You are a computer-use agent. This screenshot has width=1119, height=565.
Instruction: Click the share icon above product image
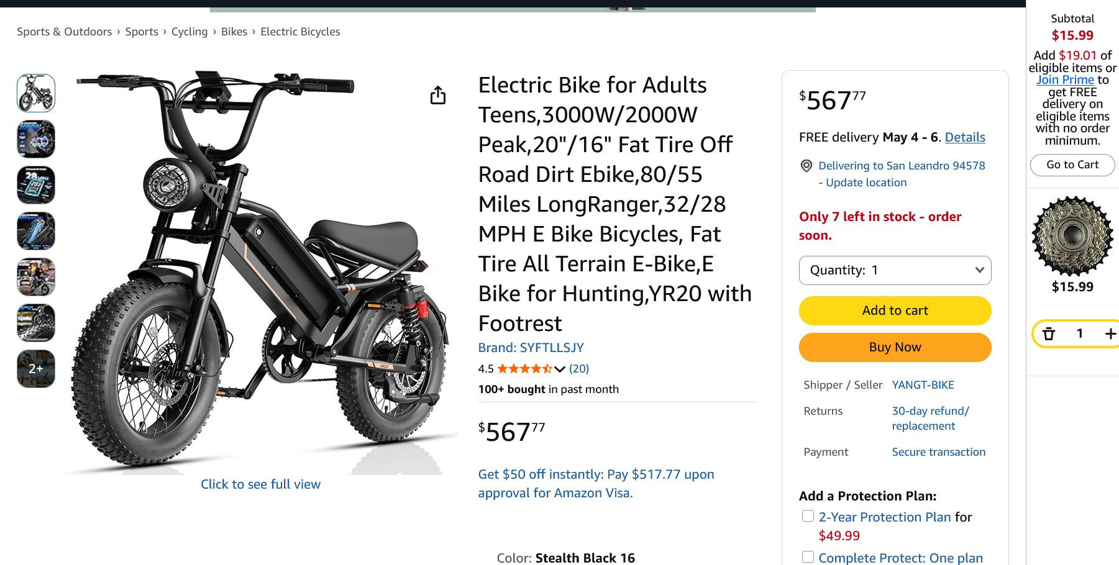(438, 95)
